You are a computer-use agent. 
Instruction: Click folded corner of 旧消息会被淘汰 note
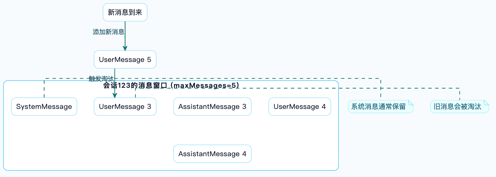486,102
